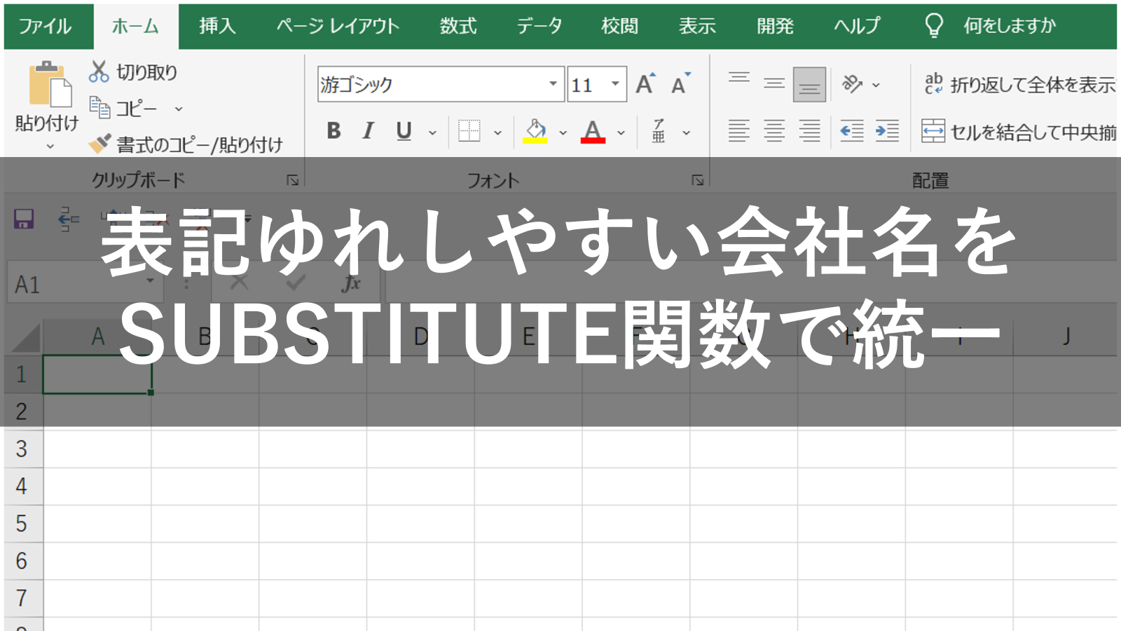Open the 開発 tab

[775, 26]
